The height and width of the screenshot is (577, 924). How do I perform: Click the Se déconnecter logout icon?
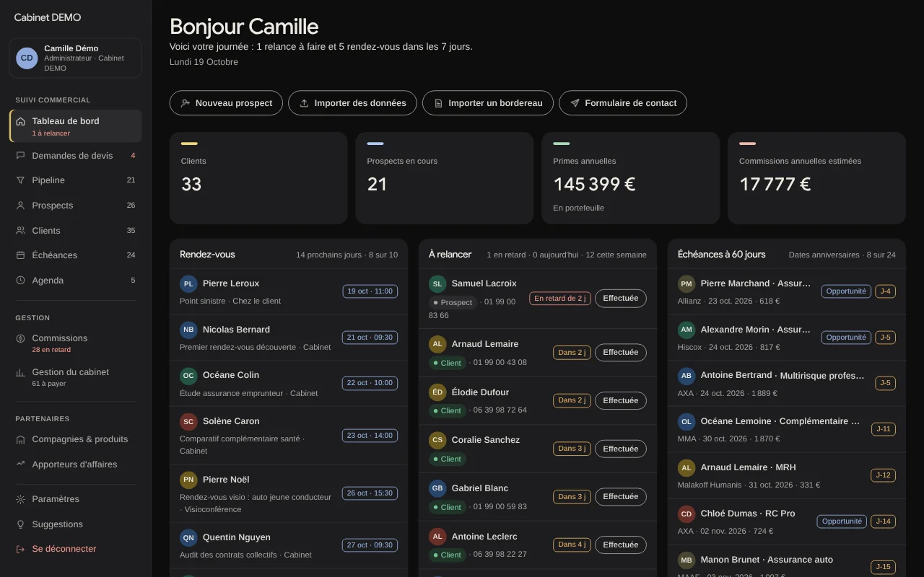point(20,549)
